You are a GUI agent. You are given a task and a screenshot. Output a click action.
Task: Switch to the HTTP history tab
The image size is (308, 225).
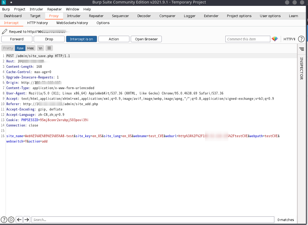point(37,23)
